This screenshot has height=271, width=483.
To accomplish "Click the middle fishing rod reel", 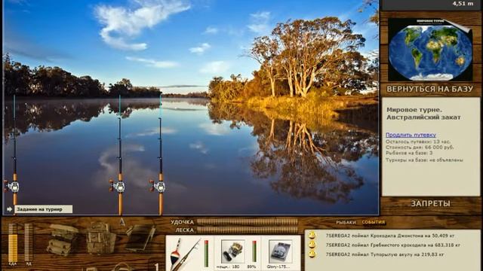I will (118, 186).
